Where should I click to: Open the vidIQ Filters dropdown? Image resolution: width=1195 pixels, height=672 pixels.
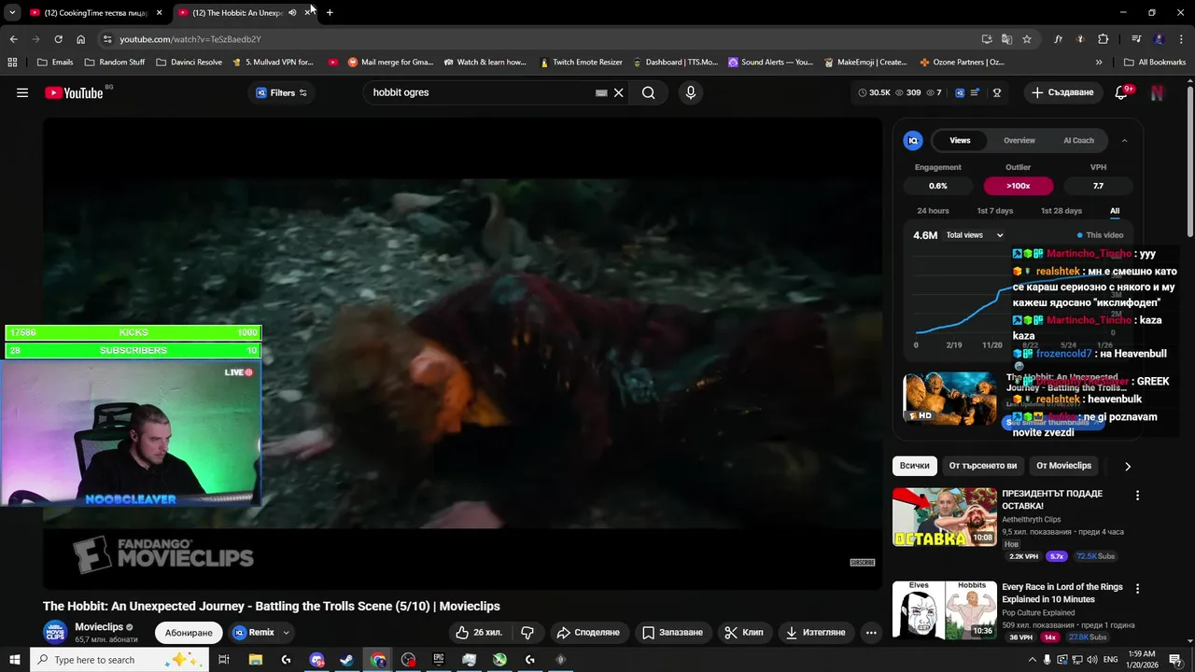(x=281, y=92)
